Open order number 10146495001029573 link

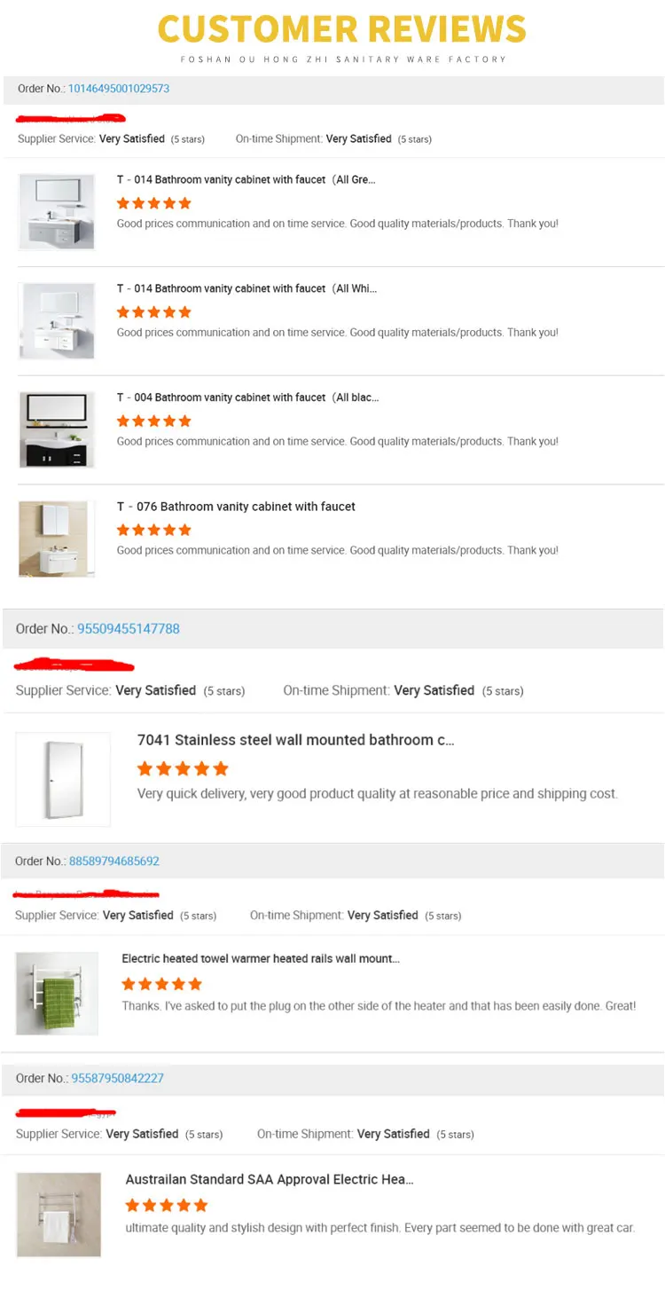[119, 89]
